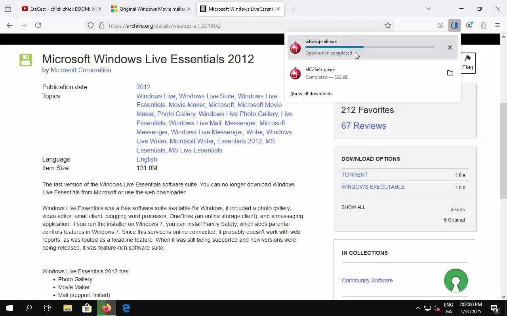Go back to the previous page
This screenshot has height=316, width=507.
10,25
